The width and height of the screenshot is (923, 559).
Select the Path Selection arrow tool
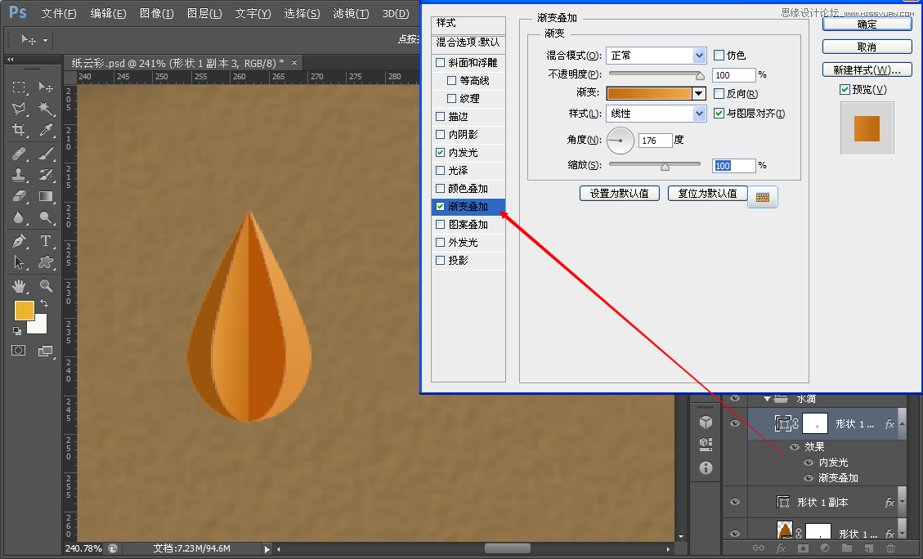(x=19, y=262)
